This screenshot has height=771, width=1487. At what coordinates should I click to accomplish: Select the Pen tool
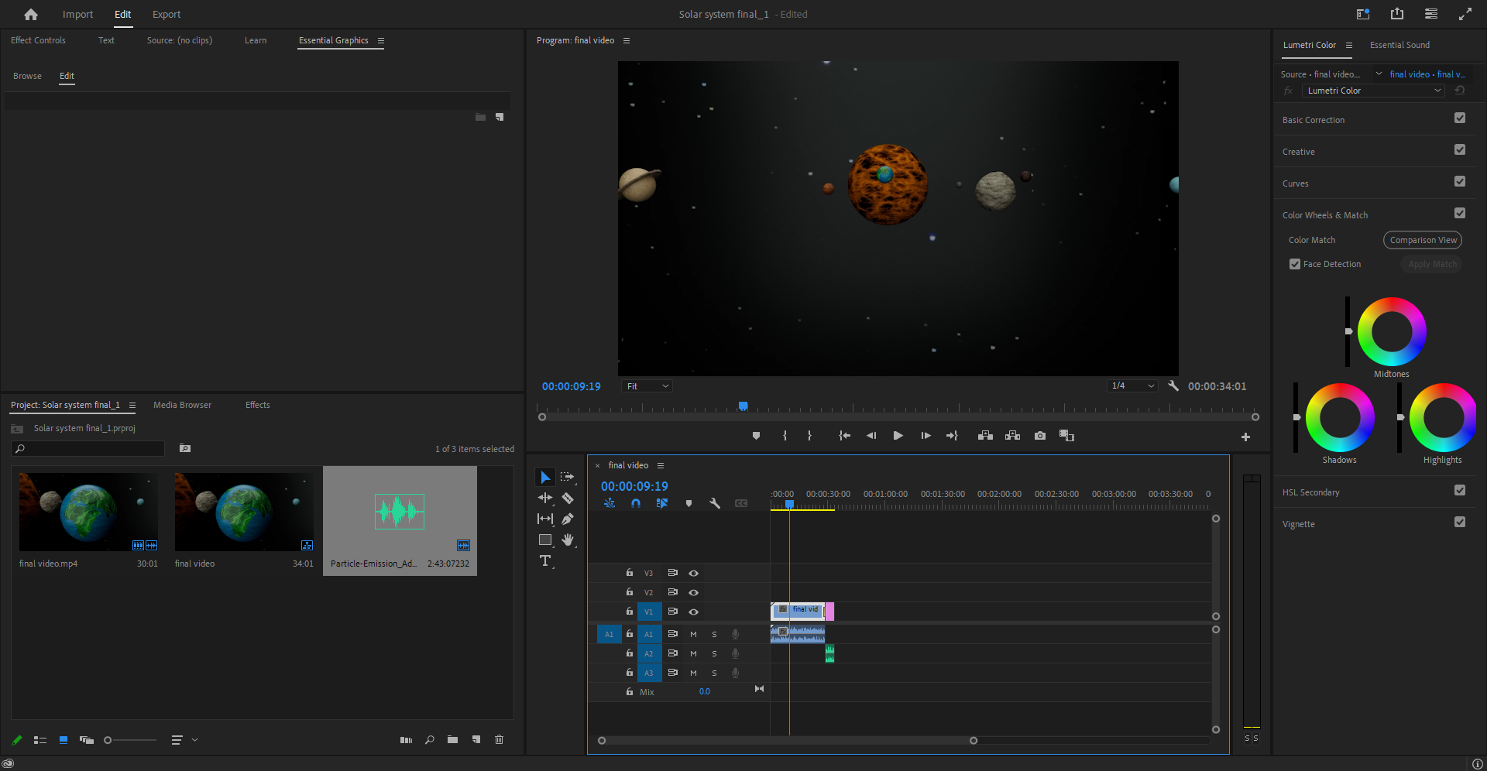567,519
